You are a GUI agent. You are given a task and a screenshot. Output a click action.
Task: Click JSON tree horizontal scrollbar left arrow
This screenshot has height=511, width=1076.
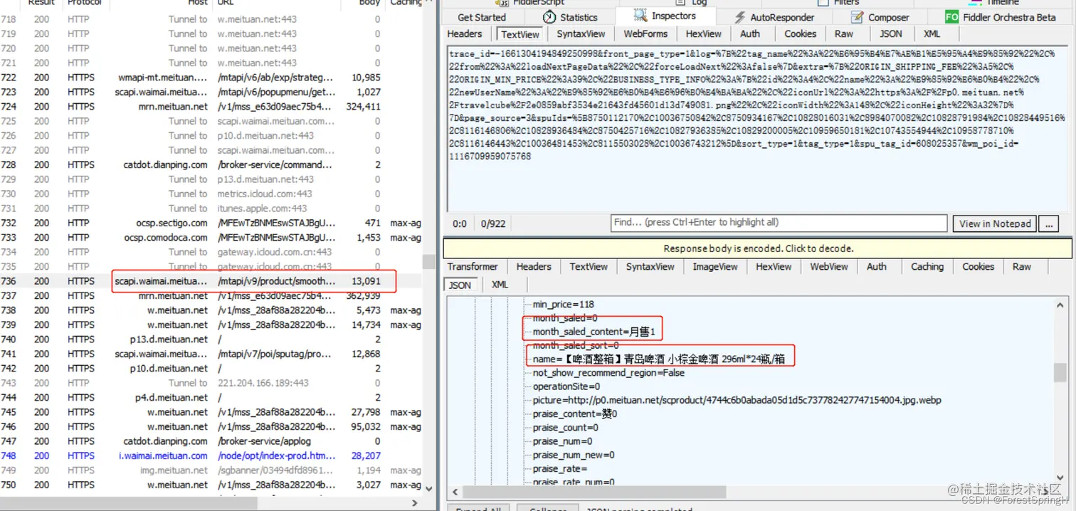[455, 492]
